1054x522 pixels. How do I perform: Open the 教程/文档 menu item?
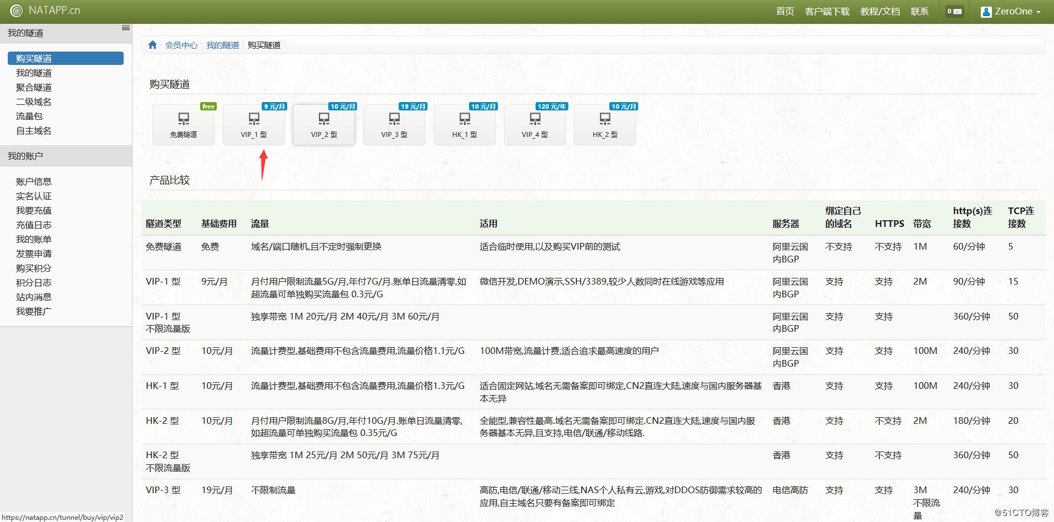click(x=880, y=11)
